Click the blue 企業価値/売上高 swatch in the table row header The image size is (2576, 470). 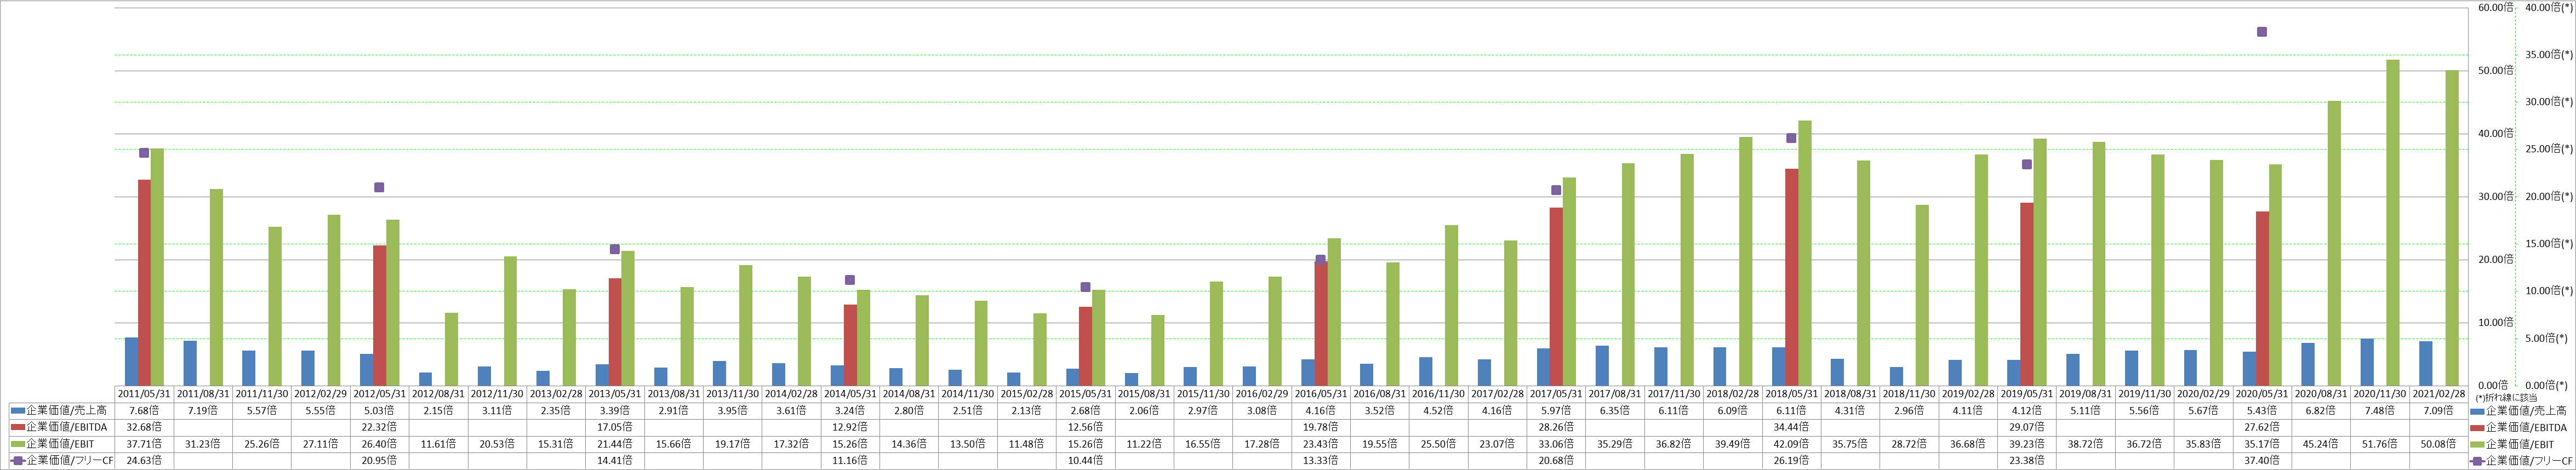pos(18,411)
